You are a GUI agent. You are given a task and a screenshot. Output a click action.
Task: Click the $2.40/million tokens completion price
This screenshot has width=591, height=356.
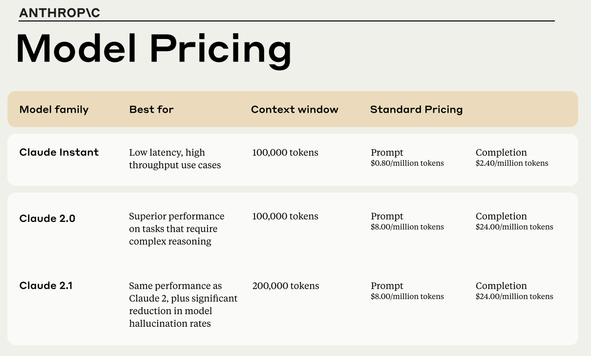coord(512,163)
